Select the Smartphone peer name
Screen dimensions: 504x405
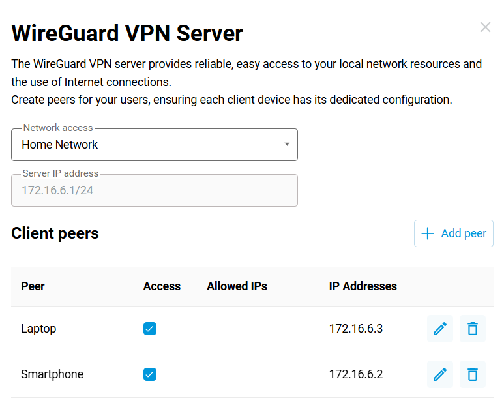[52, 374]
